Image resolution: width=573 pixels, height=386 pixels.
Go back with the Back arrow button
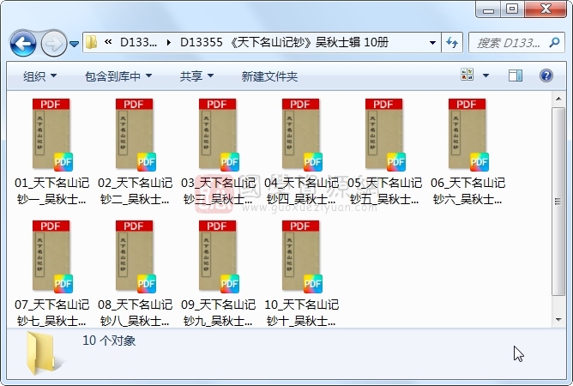click(23, 44)
